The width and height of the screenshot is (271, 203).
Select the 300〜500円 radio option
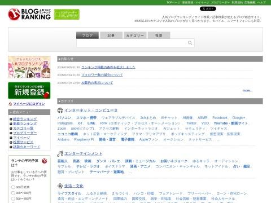pyautogui.click(x=13, y=193)
